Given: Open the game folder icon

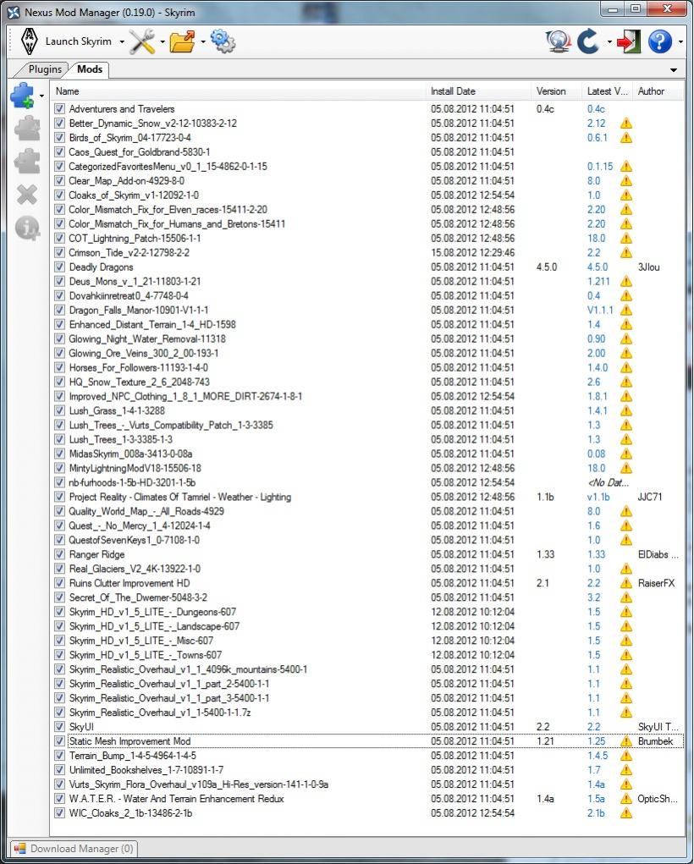Looking at the screenshot, I should click(x=183, y=41).
